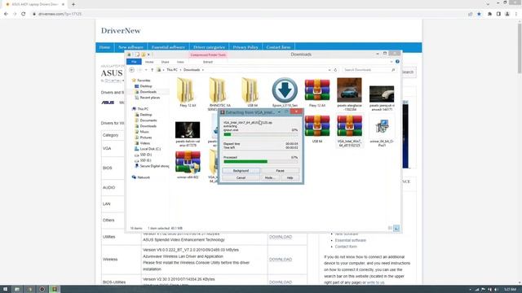Viewport: 522px width, 293px height.
Task: Click the current file extraction progress bar
Action: [x=261, y=134]
